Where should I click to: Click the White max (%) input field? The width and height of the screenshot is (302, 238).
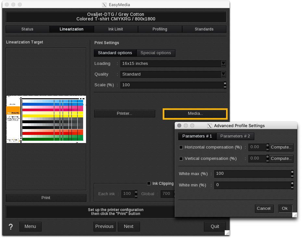(x=252, y=173)
